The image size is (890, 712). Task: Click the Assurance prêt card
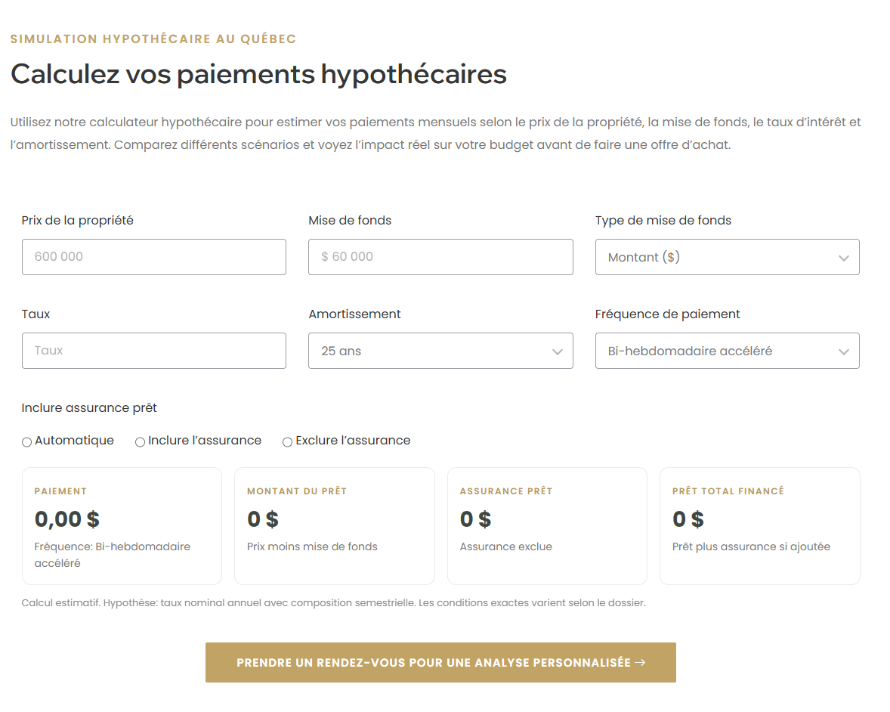547,525
